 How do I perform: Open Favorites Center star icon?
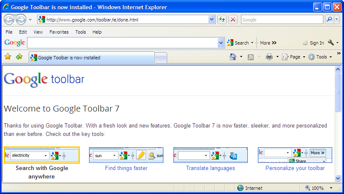(x=8, y=57)
